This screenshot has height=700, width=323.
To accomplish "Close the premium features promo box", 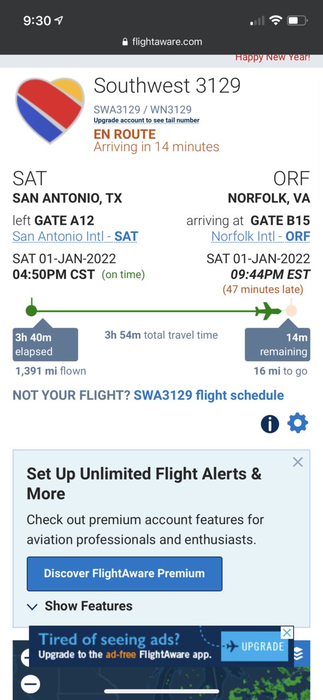I will [297, 462].
